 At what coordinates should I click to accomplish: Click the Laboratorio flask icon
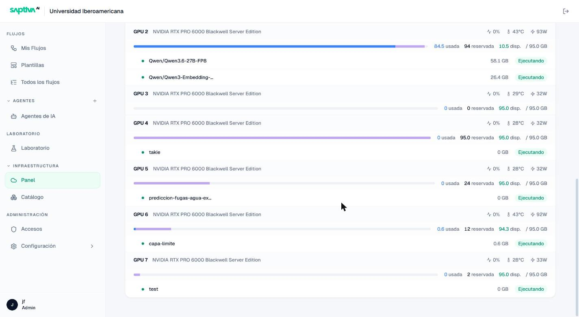point(14,148)
